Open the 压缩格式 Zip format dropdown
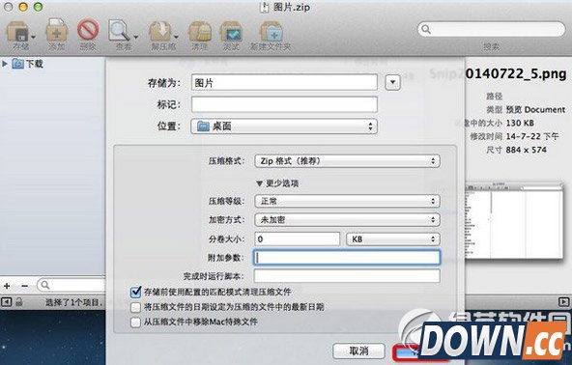This screenshot has height=365, width=572. 347,161
